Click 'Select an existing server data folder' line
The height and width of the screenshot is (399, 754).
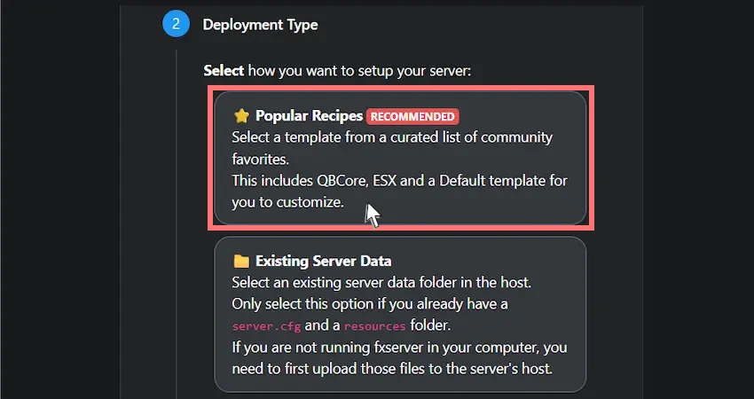point(381,282)
